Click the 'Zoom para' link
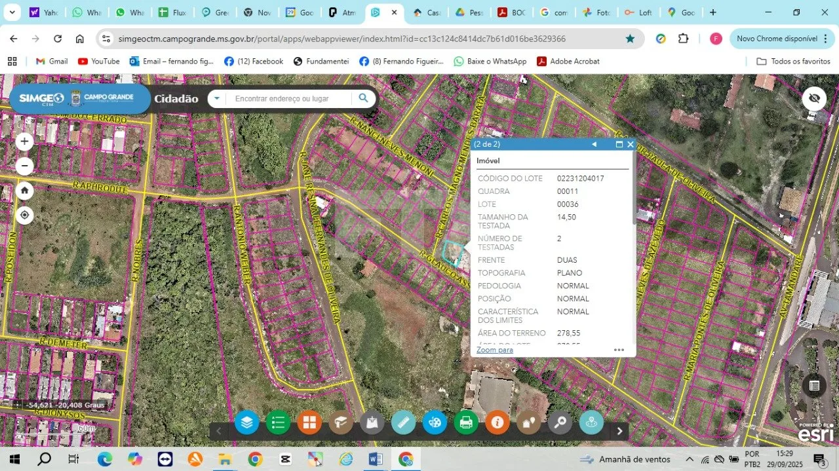839x471 pixels. click(494, 350)
